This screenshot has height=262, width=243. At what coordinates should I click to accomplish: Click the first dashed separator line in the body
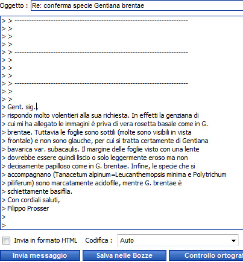coord(101,21)
